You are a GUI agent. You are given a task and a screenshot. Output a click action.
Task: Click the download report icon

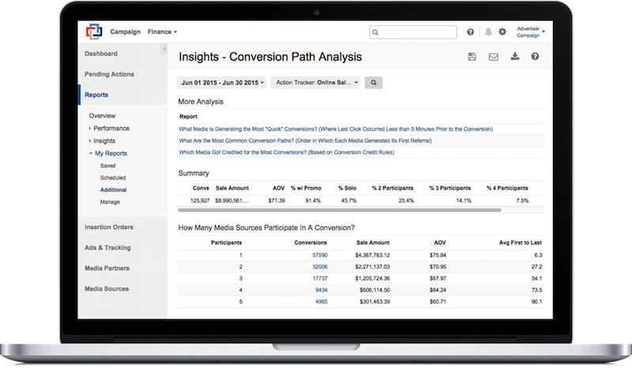pyautogui.click(x=515, y=57)
